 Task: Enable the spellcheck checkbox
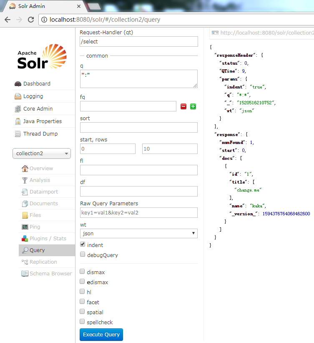82,321
